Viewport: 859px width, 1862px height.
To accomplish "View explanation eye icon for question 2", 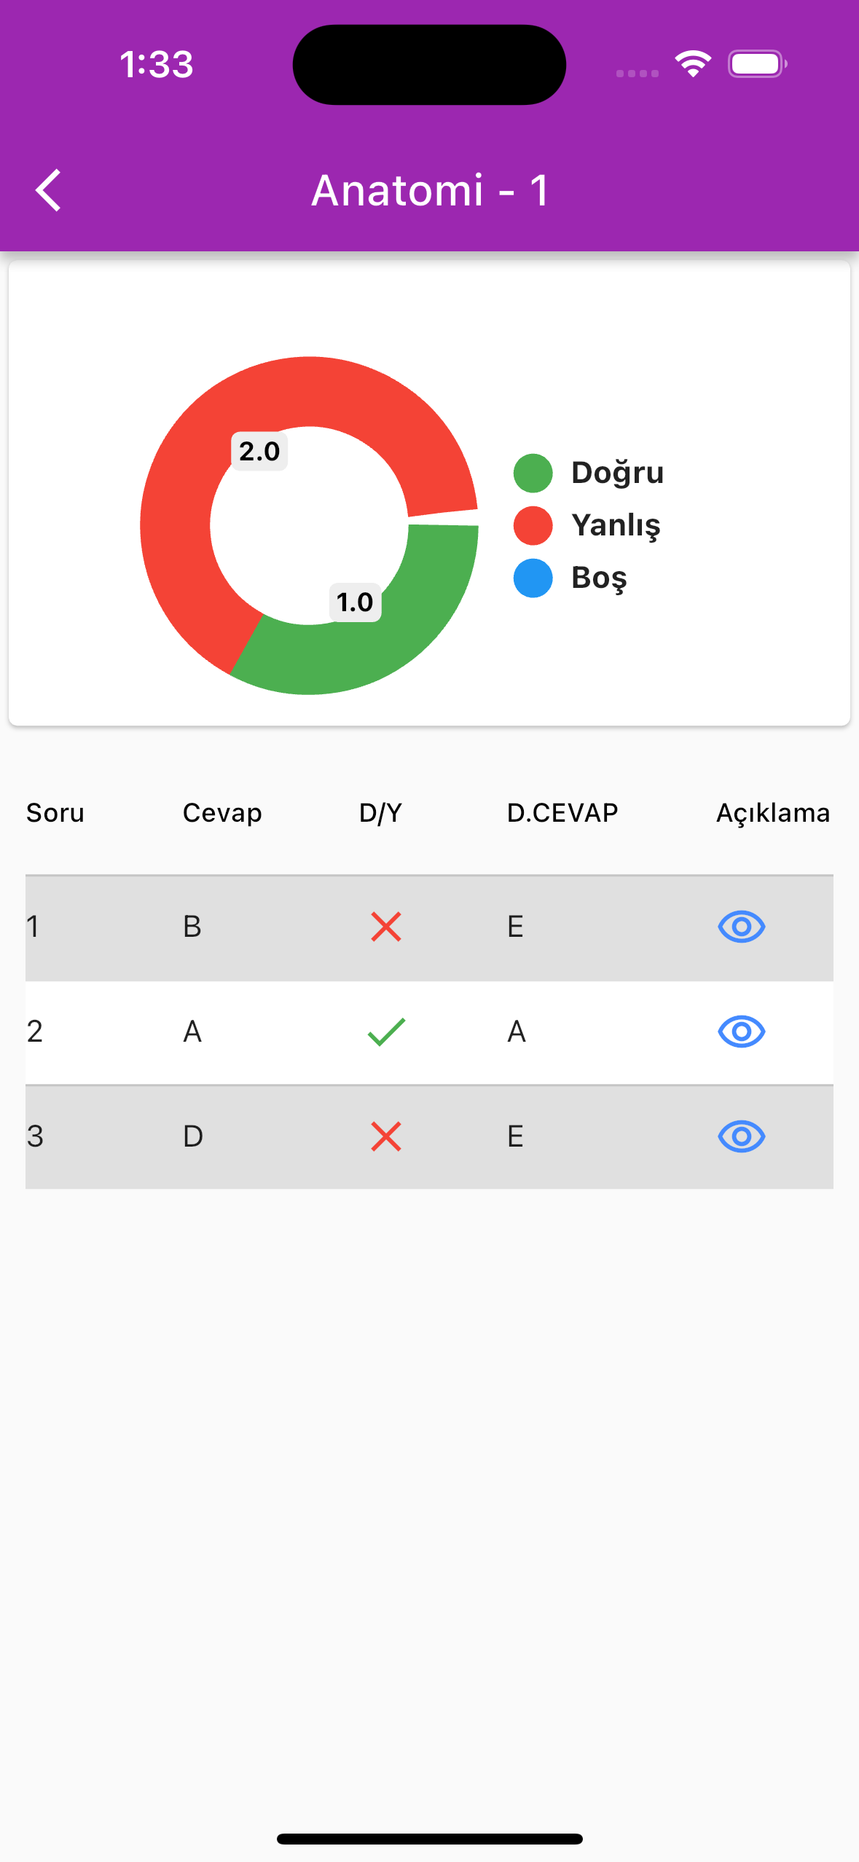I will coord(741,1032).
